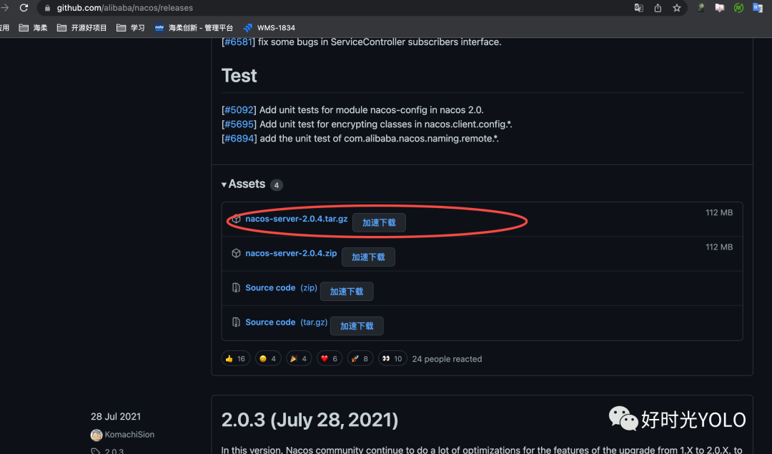Open the 开源好项目 bookmark folder
This screenshot has height=454, width=772.
point(81,28)
